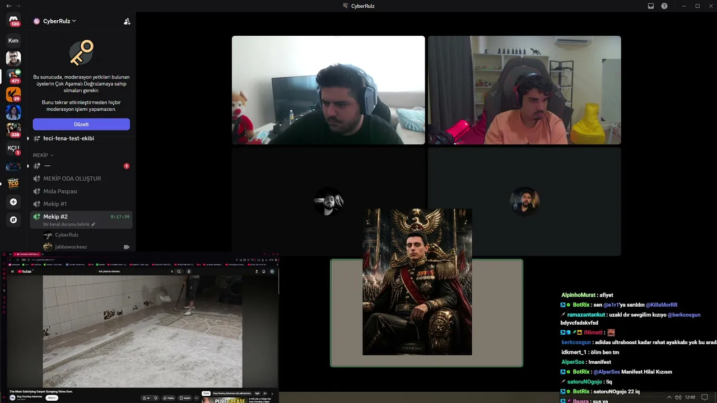Image resolution: width=717 pixels, height=403 pixels.
Task: Open Windows volume control in system tray
Action: 678,397
